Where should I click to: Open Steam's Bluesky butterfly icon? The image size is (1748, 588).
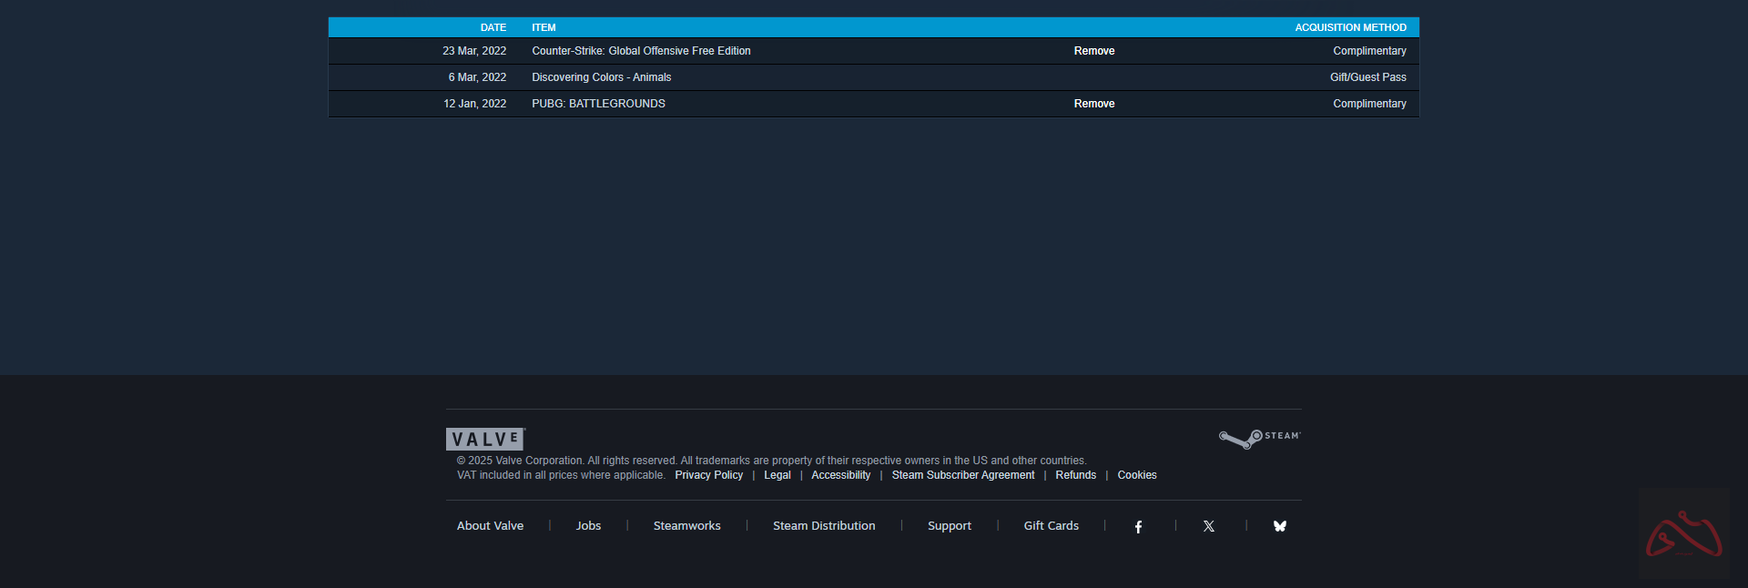(1280, 526)
